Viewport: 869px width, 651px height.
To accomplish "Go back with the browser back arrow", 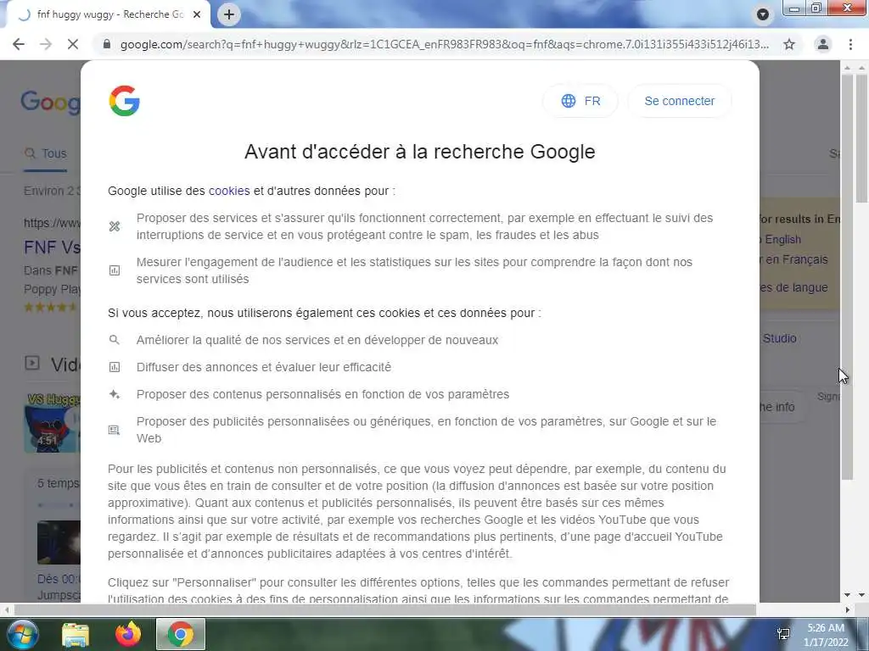I will click(19, 44).
